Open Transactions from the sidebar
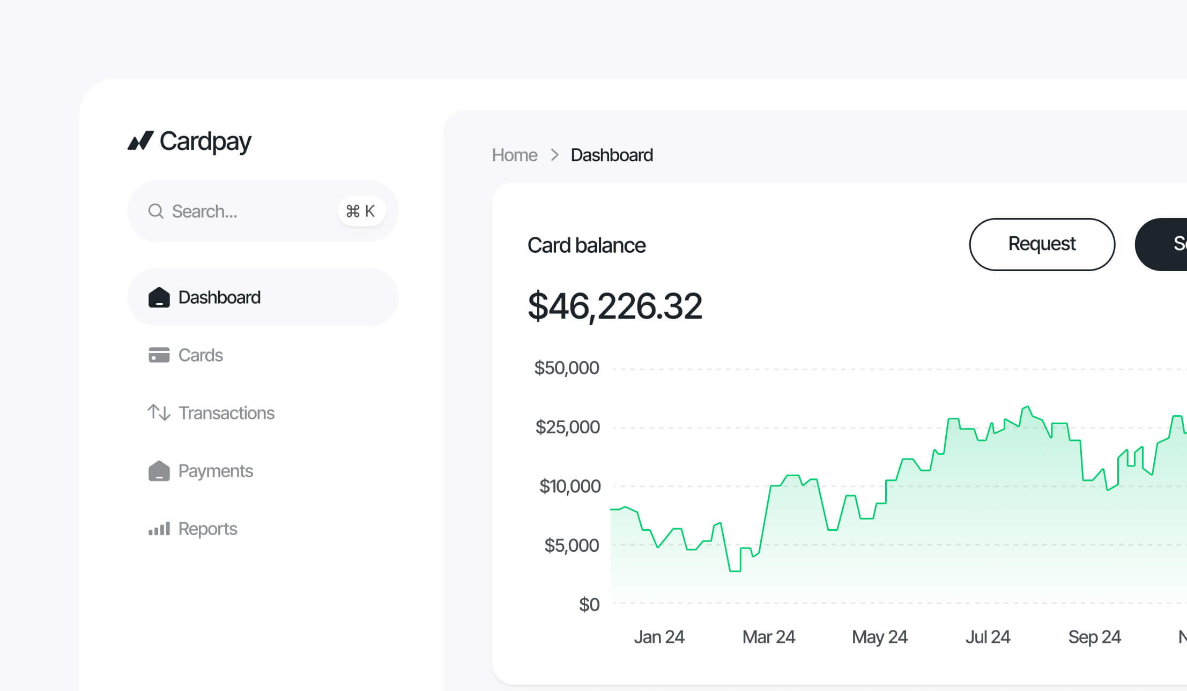Image resolution: width=1187 pixels, height=691 pixels. click(x=226, y=413)
